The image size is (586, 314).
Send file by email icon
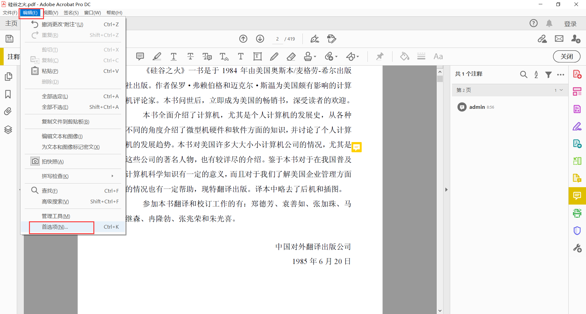[559, 39]
